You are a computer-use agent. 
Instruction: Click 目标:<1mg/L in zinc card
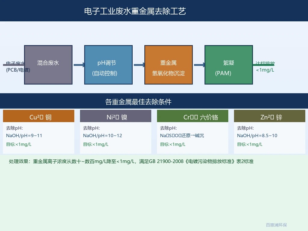pos(250,144)
